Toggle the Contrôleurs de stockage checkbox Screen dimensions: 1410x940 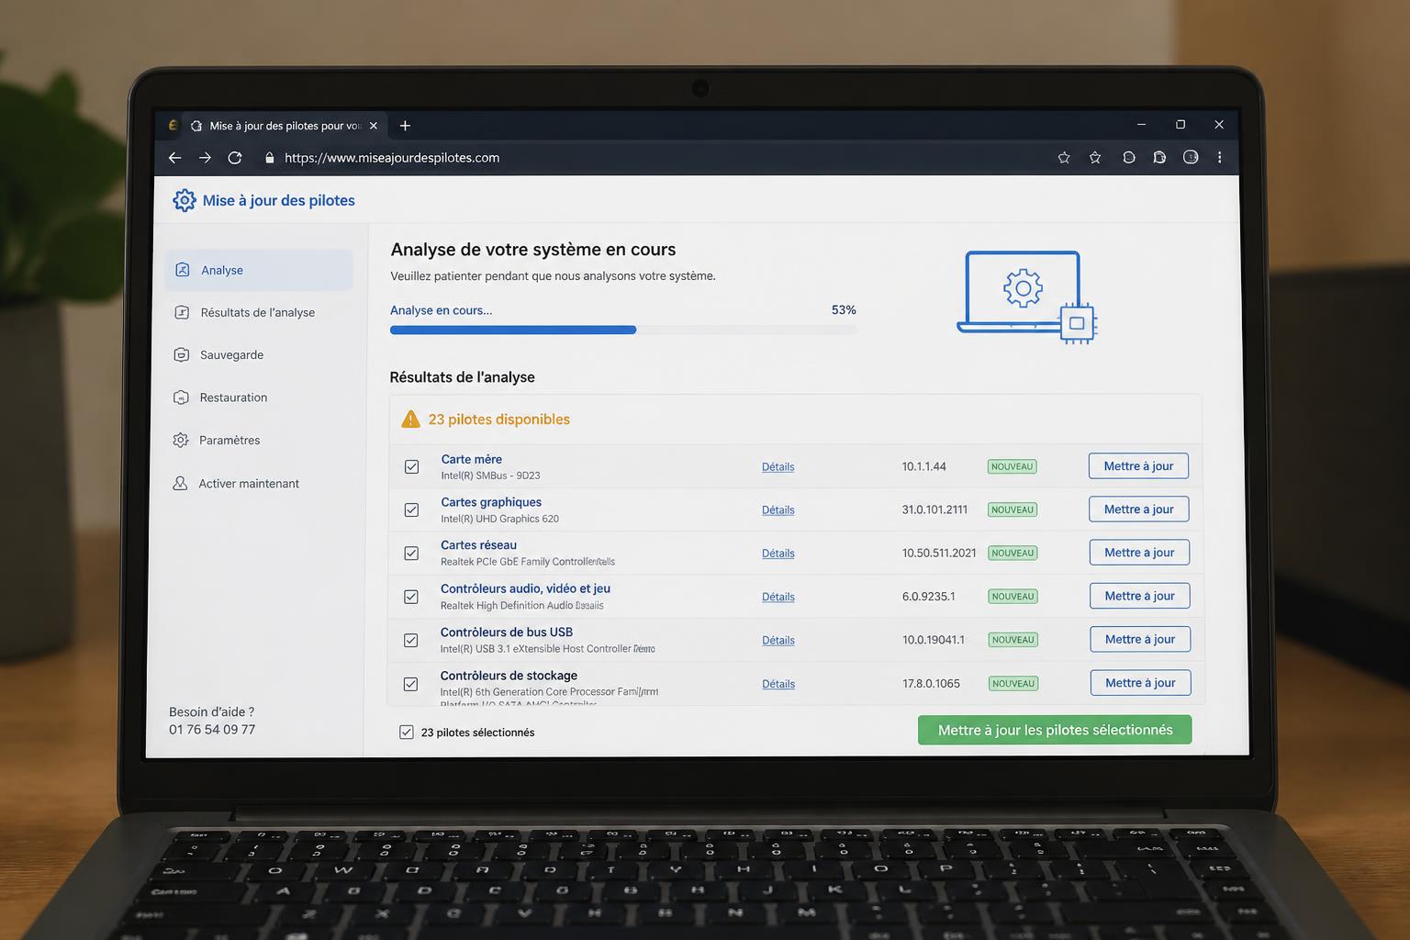click(x=410, y=684)
